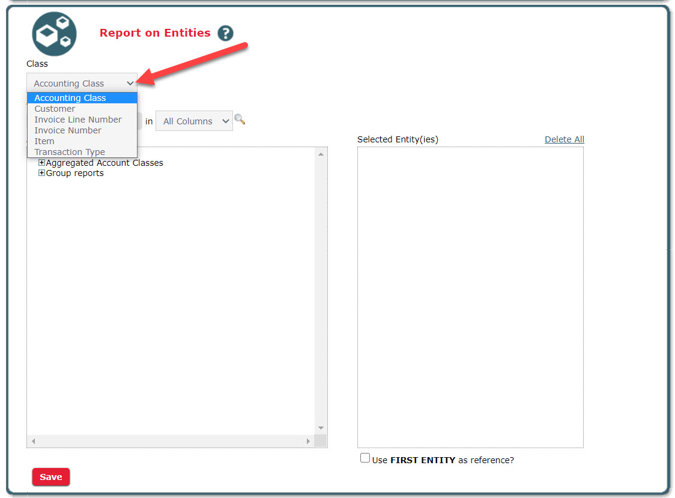This screenshot has height=498, width=675.
Task: Click the Report on Entities cubes icon
Action: pos(54,34)
